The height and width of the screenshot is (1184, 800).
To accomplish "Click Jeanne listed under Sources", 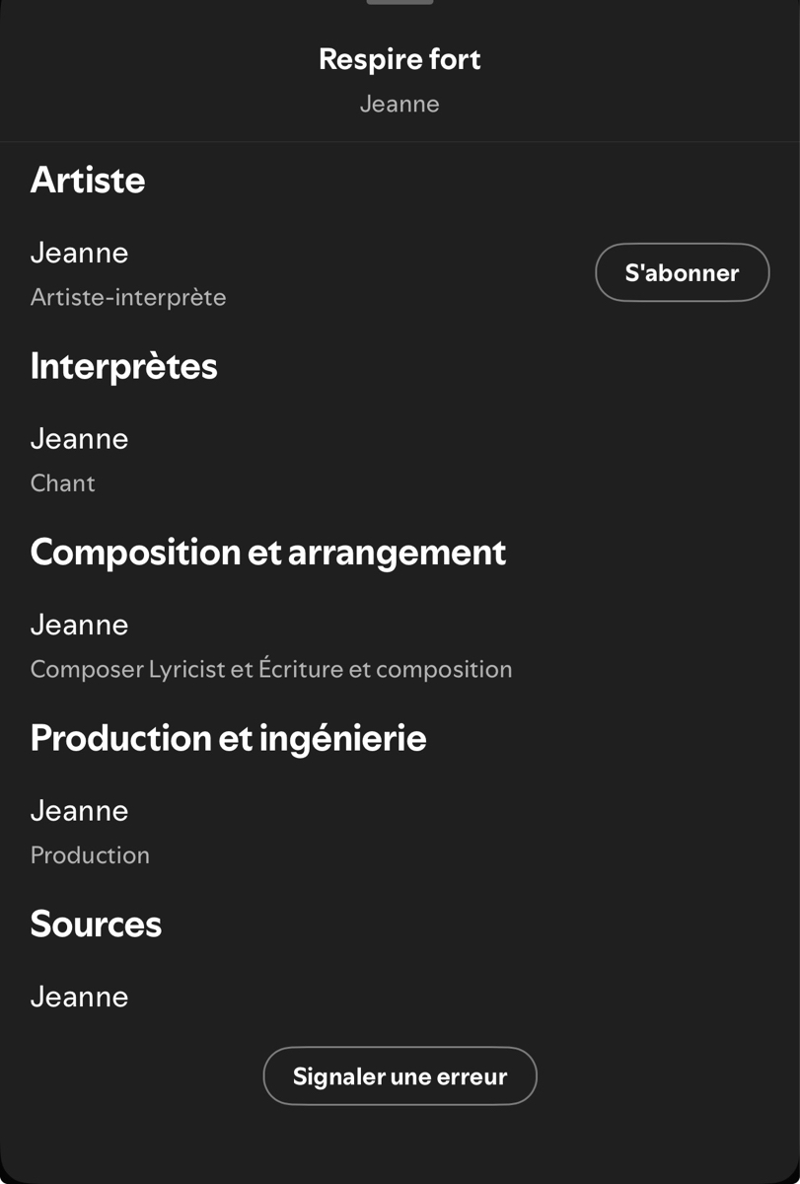I will 79,997.
